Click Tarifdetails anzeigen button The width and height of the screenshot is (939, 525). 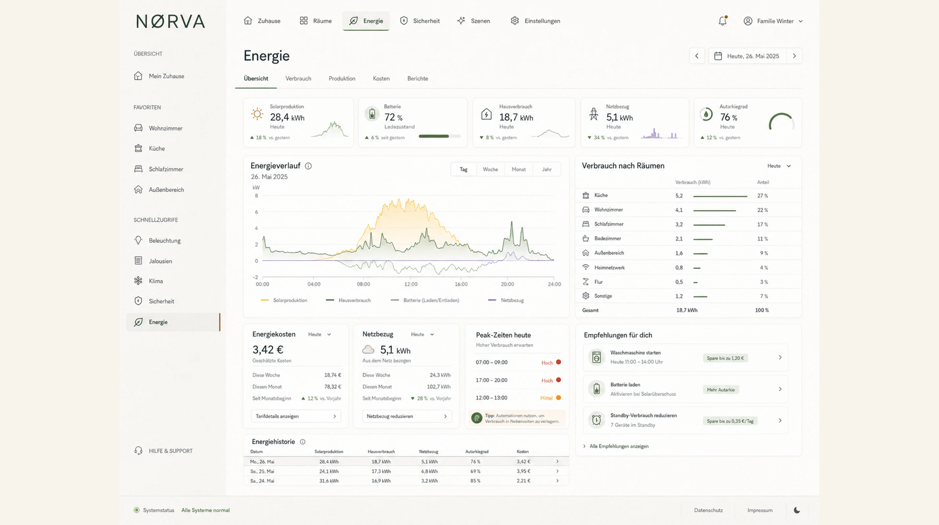296,416
